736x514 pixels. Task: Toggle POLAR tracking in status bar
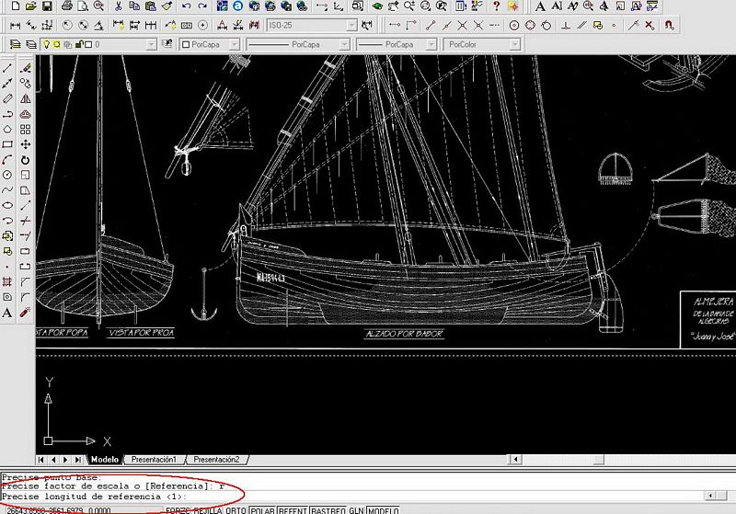click(x=262, y=510)
